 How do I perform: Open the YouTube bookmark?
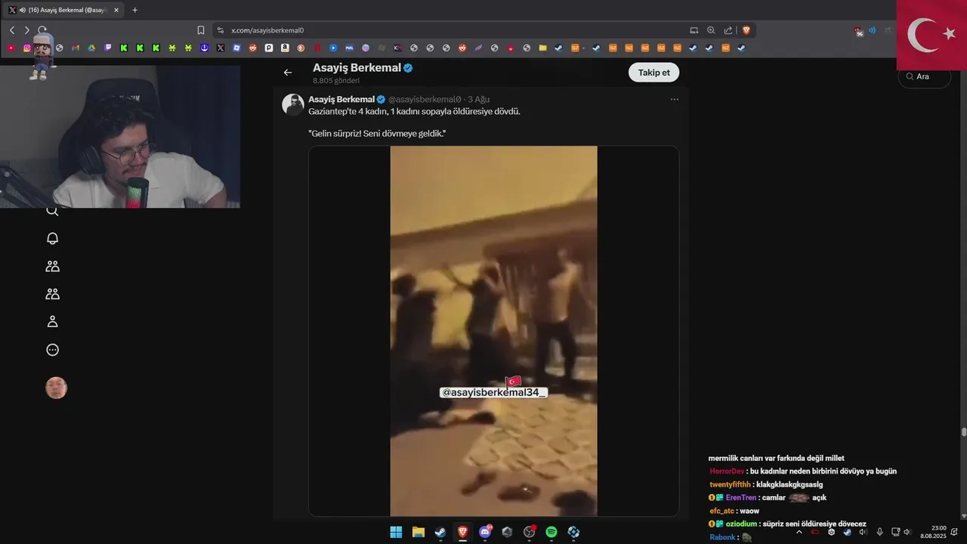pyautogui.click(x=11, y=48)
